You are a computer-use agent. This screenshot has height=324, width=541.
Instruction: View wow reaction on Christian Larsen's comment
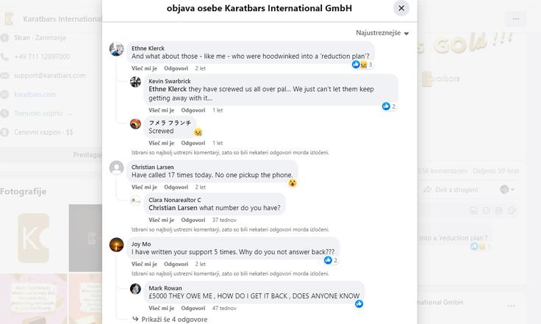pyautogui.click(x=293, y=183)
